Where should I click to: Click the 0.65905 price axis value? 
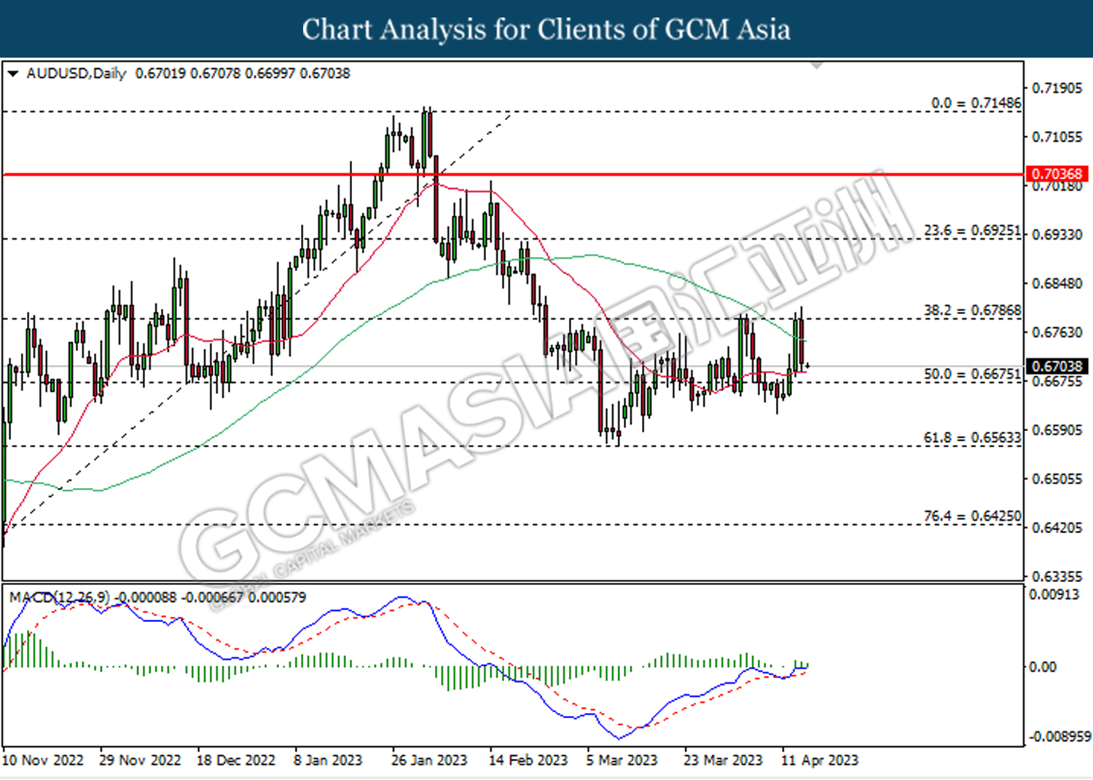point(1057,430)
